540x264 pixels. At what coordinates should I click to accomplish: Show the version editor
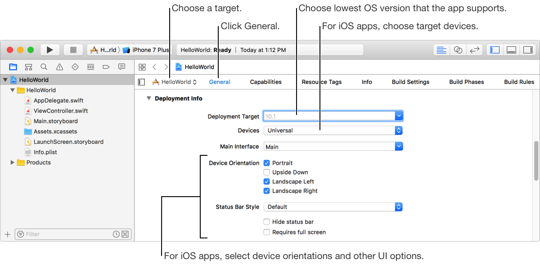tap(474, 50)
